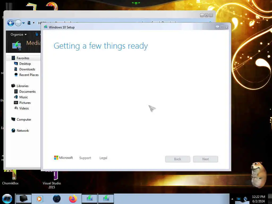Click the Documents icon in the sidebar
This screenshot has width=272, height=204.
16,91
